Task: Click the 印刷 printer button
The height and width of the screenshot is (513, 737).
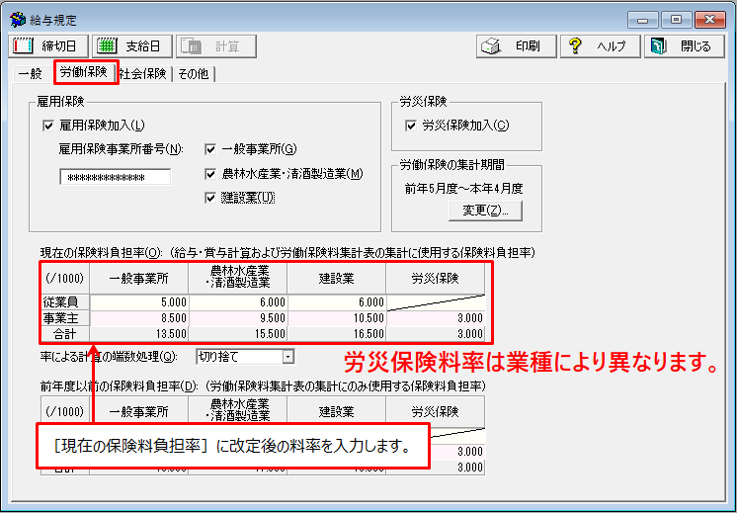Action: (x=510, y=46)
